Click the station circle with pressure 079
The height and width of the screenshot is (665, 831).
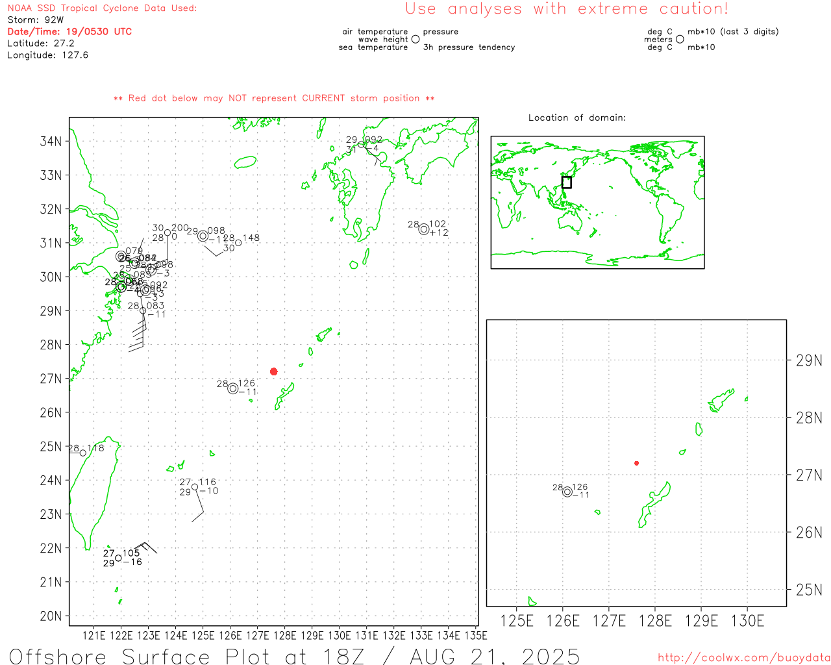click(x=121, y=257)
